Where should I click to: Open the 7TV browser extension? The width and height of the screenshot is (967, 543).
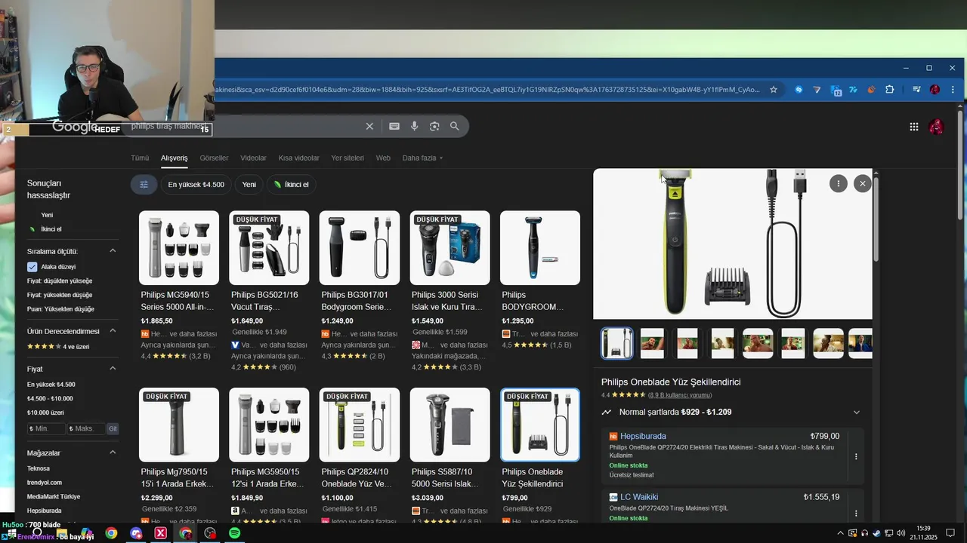[853, 90]
